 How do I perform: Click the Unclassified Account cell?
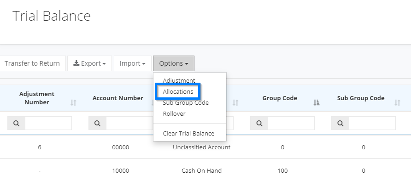(201, 147)
